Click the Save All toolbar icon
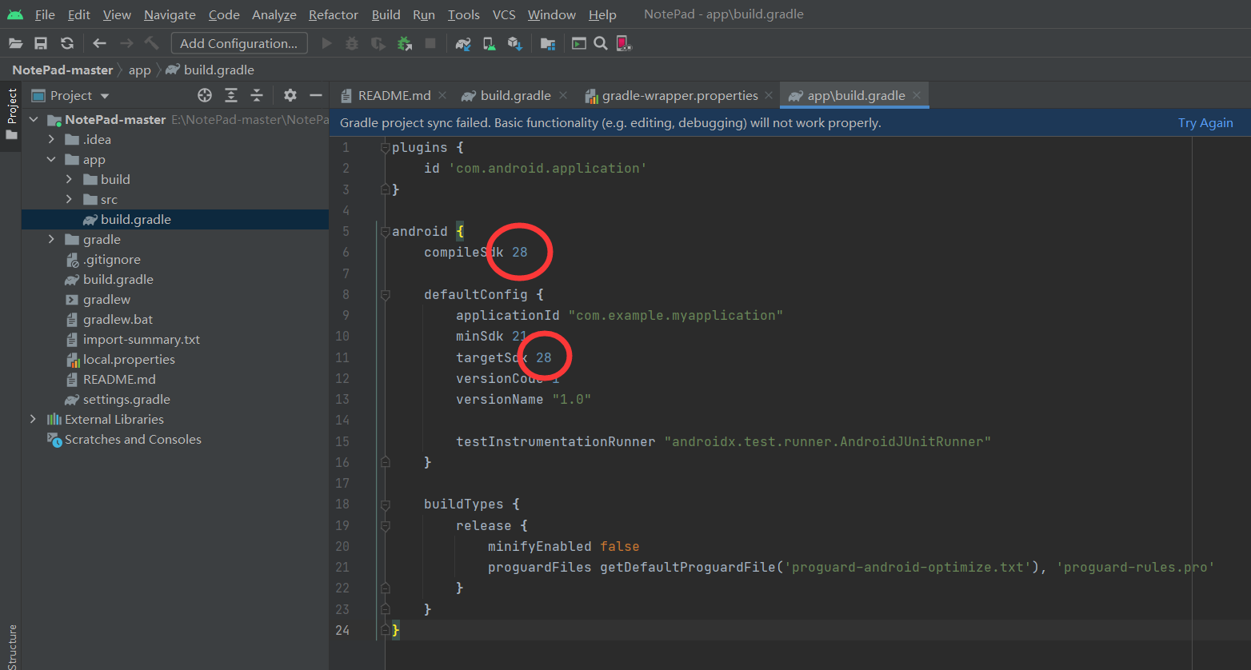 tap(41, 43)
